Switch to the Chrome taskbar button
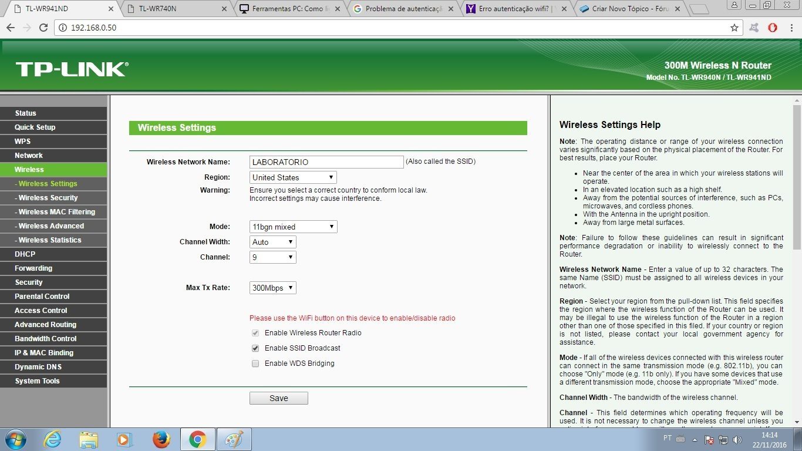 click(197, 439)
